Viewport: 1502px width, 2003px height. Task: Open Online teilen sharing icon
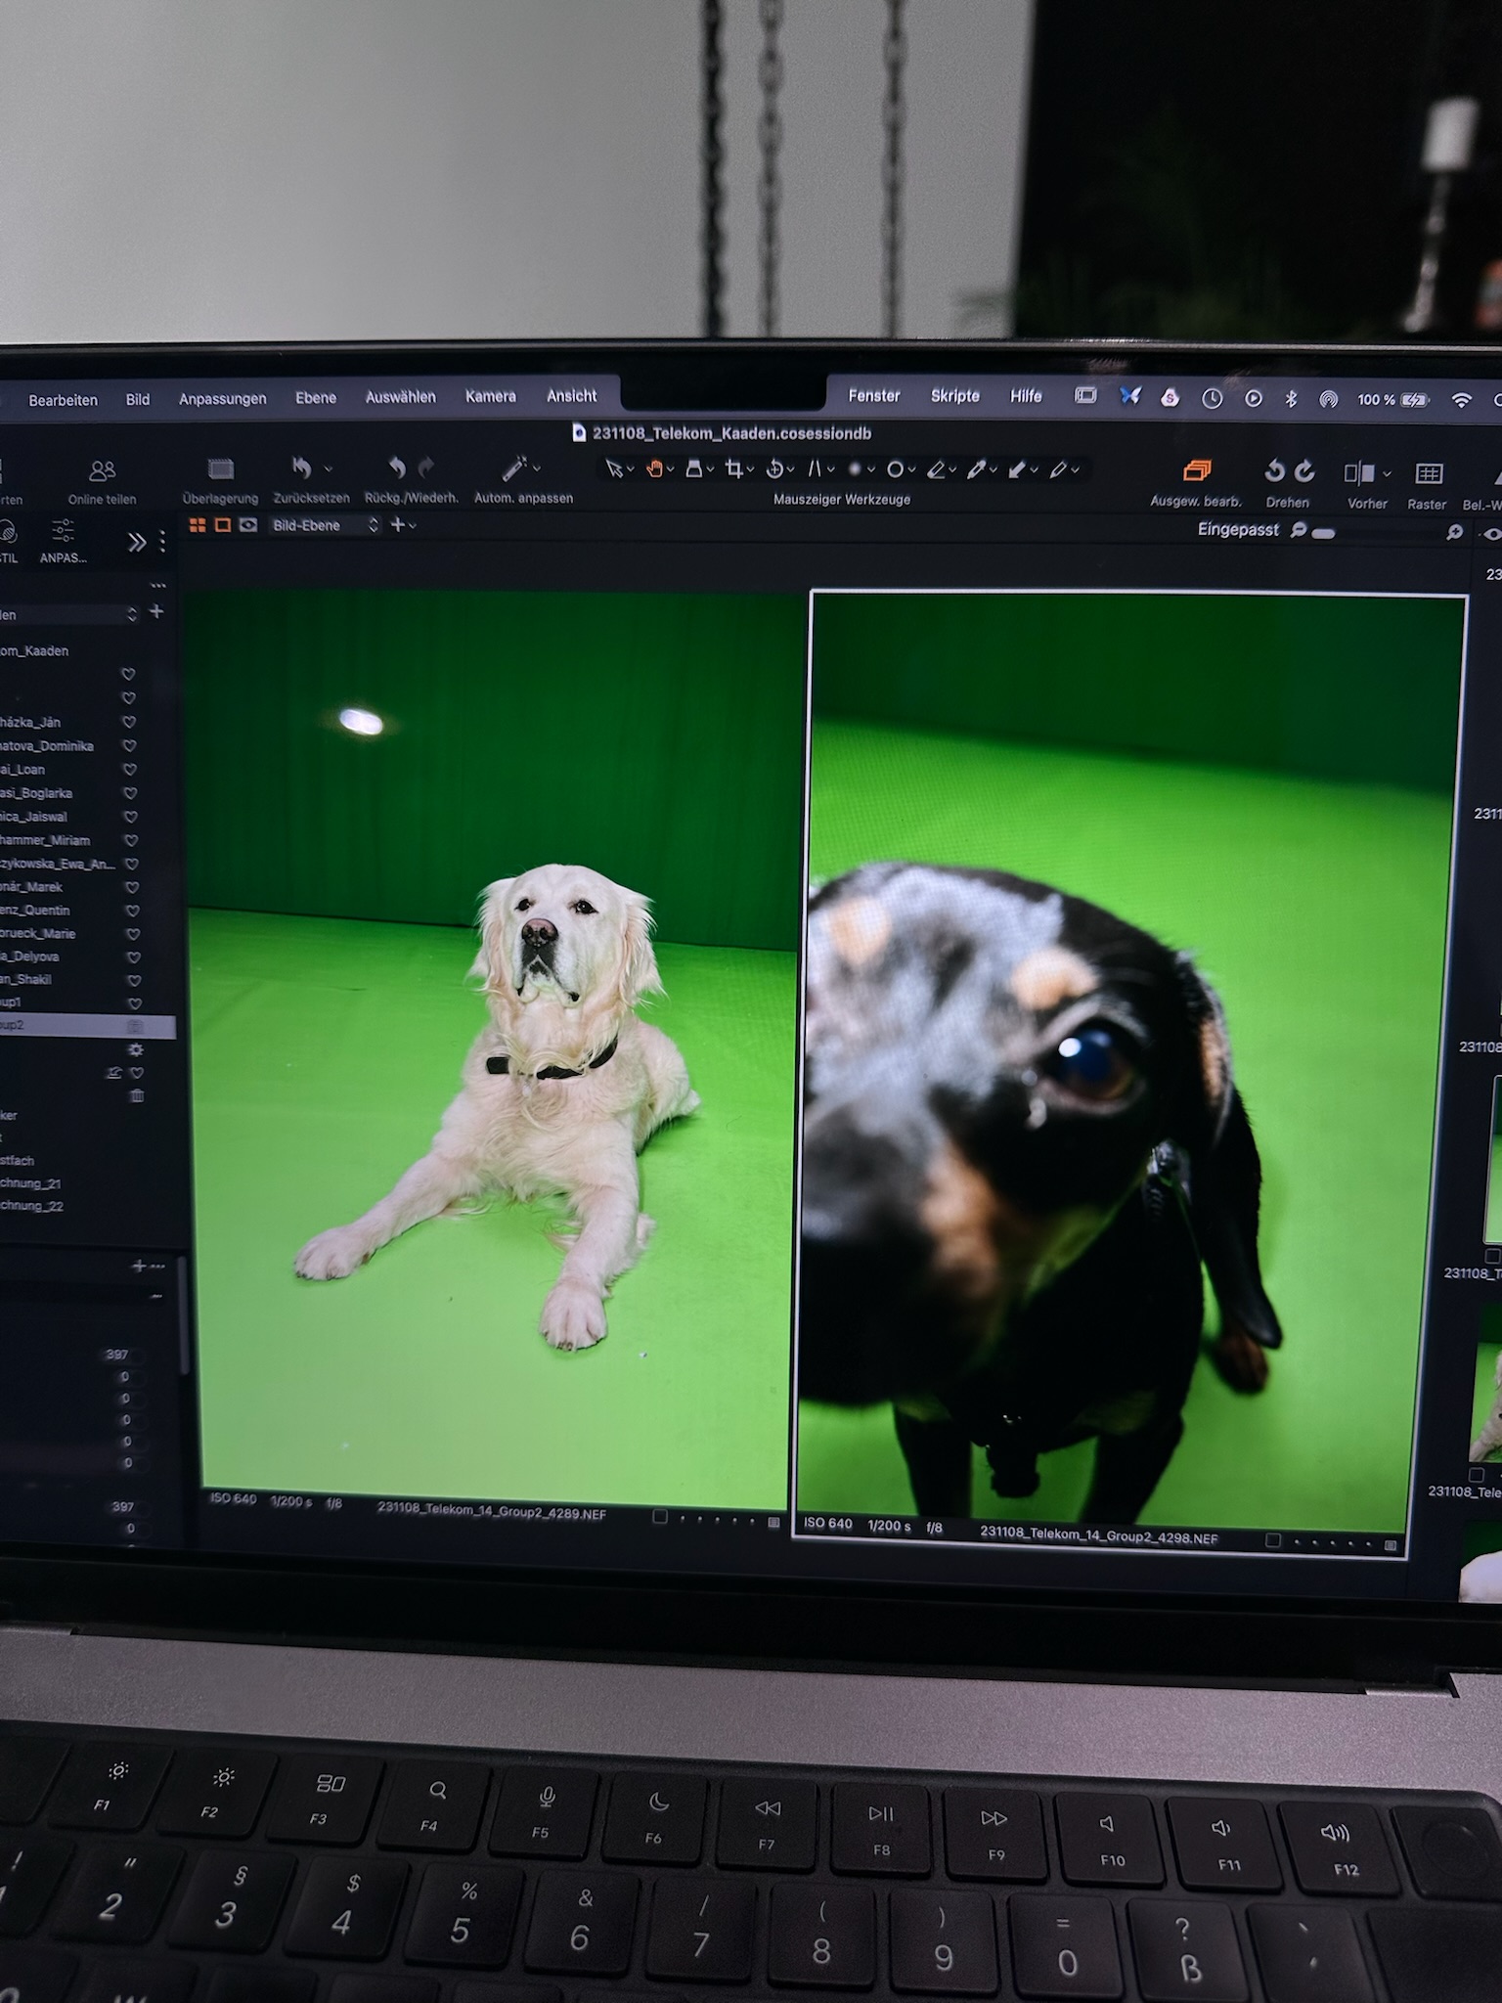coord(102,471)
